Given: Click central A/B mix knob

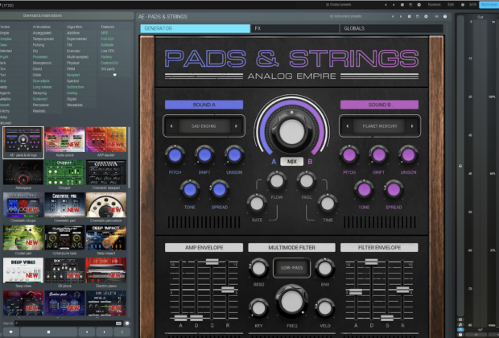Looking at the screenshot, I should [291, 131].
